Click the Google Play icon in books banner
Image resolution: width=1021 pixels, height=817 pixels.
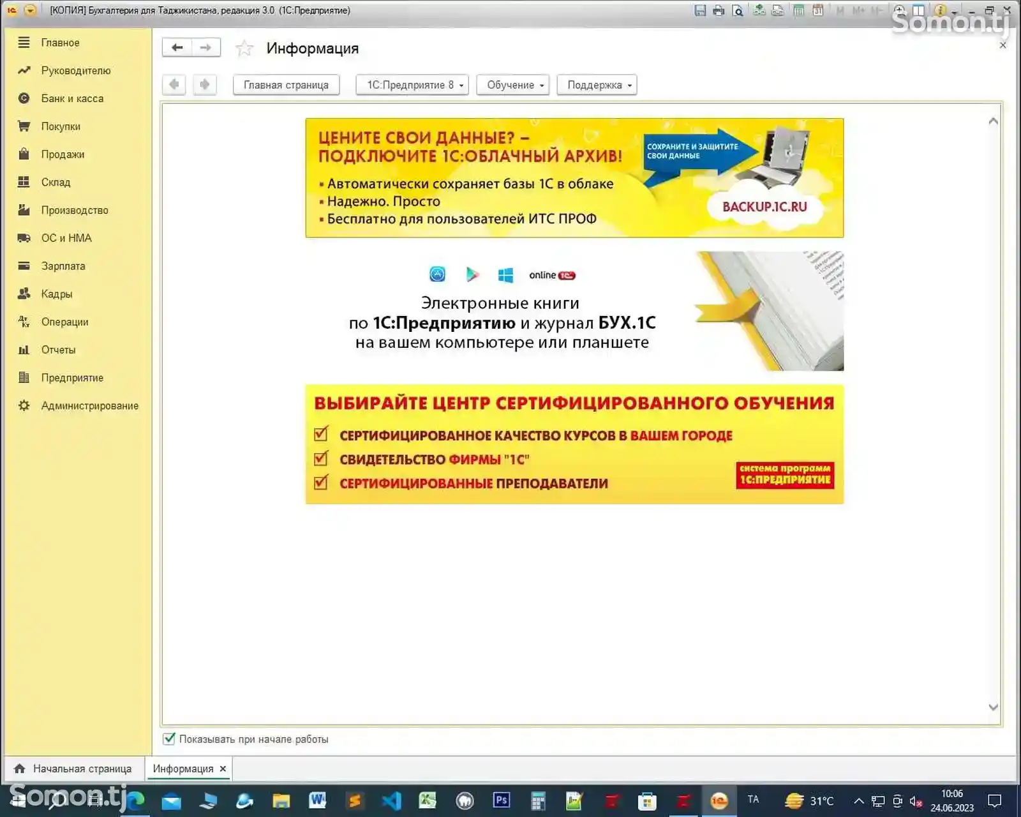tap(472, 274)
